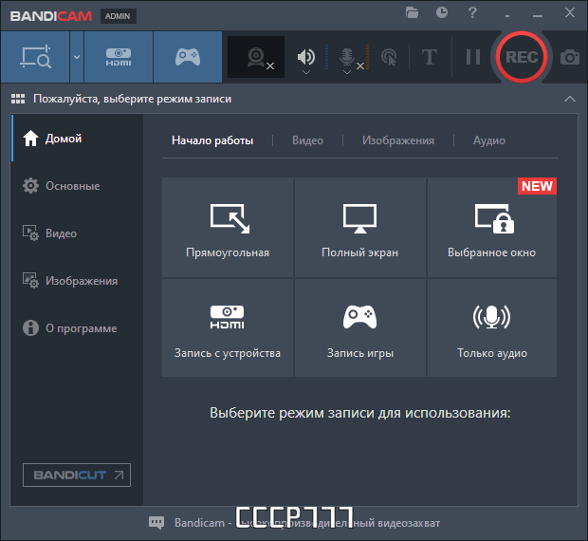Minimize to tray using the small dash button
Viewport: 588px width, 541px height.
507,16
